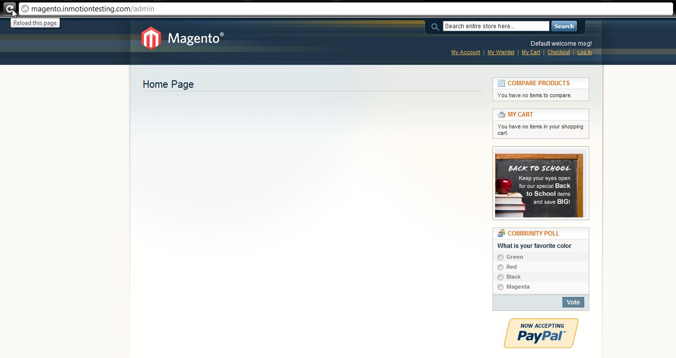Choose the Magenta radio button
Image resolution: width=676 pixels, height=358 pixels.
pyautogui.click(x=500, y=287)
